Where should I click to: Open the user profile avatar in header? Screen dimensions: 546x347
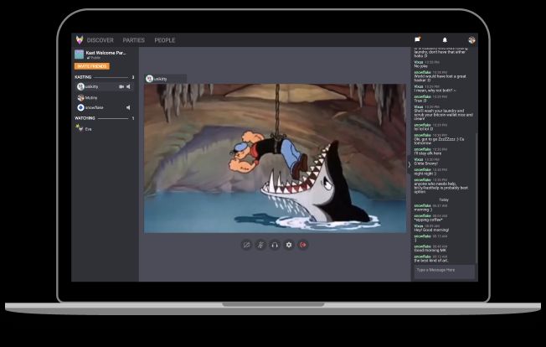point(471,39)
